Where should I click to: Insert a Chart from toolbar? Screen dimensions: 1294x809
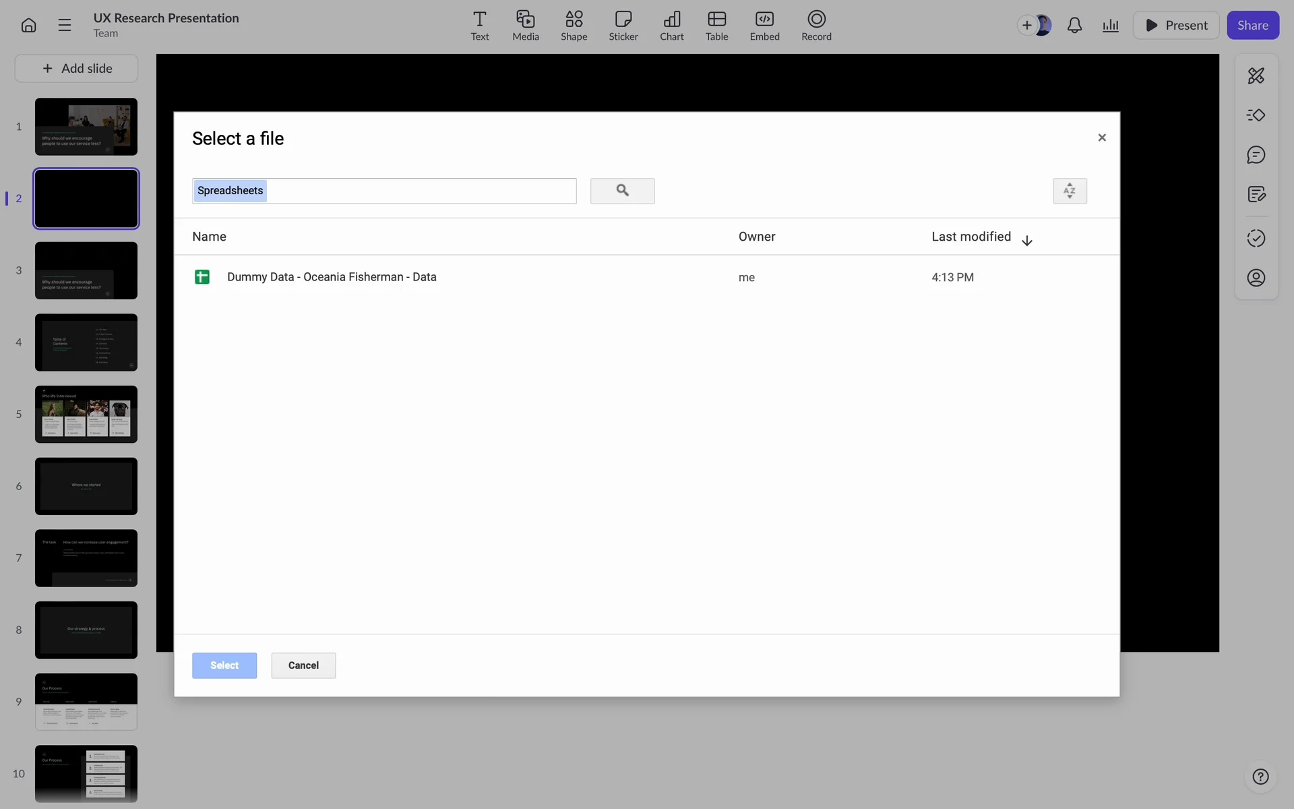click(x=671, y=26)
